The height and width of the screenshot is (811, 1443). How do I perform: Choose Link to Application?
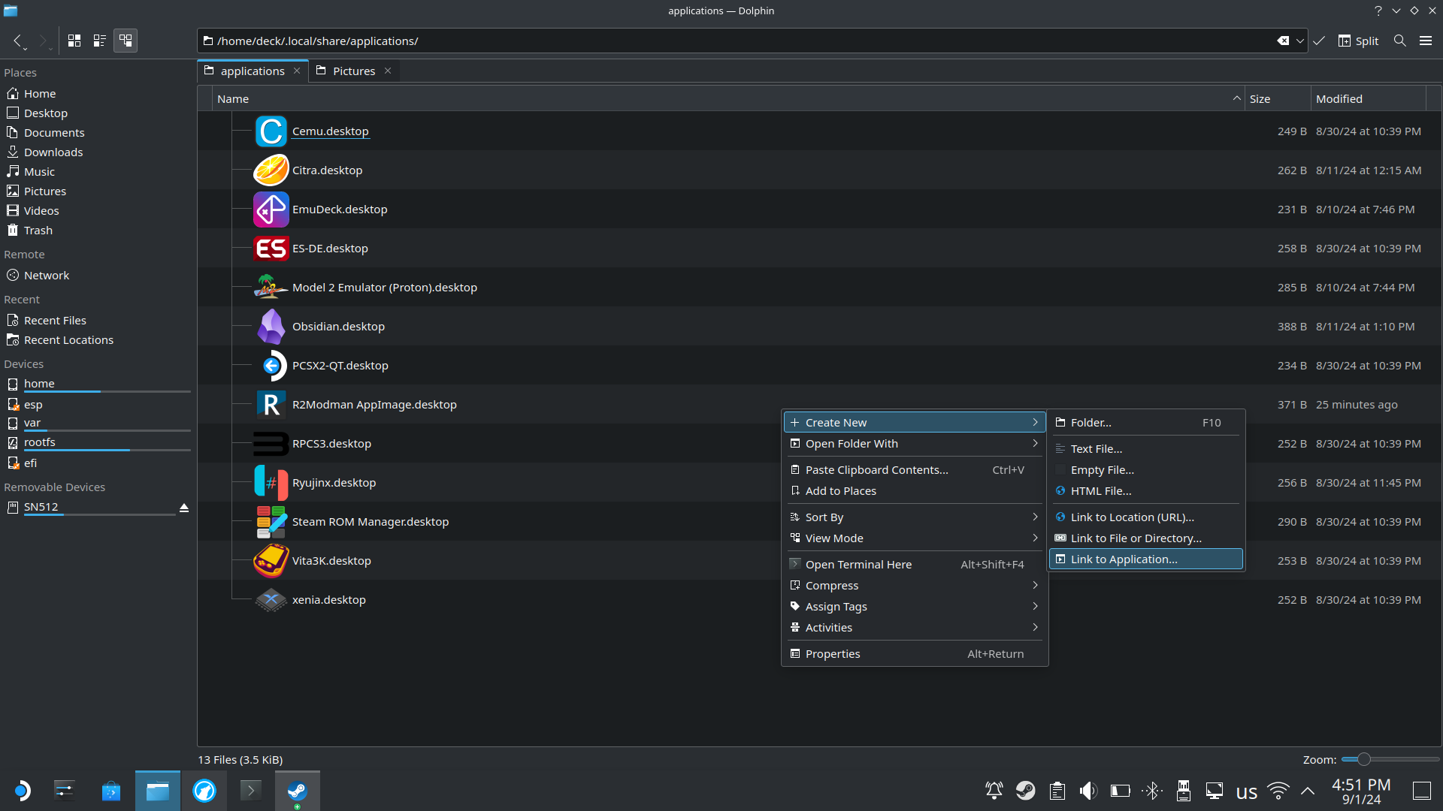pos(1145,559)
